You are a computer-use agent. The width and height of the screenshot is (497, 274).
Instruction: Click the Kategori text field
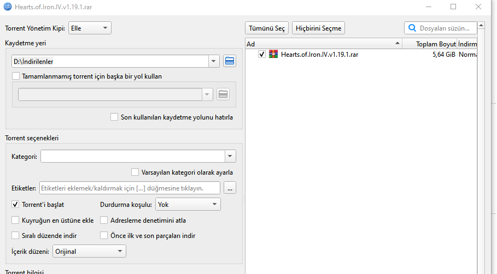point(133,156)
